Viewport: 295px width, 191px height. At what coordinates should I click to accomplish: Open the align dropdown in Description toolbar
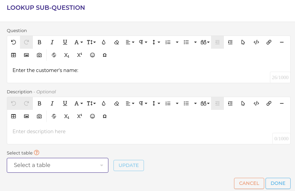130,103
